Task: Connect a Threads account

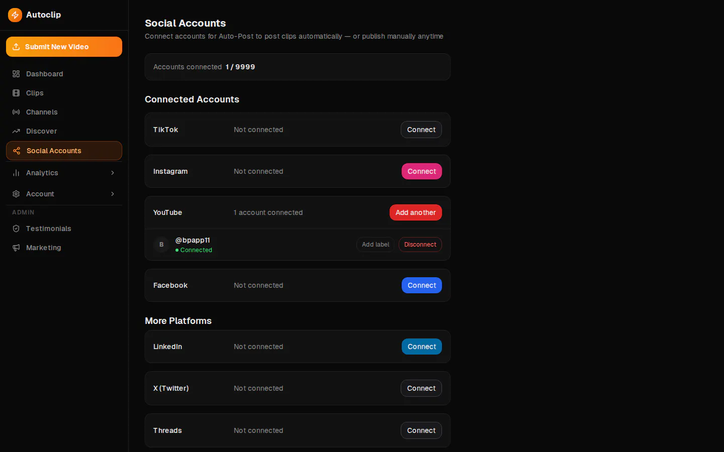Action: pos(421,430)
